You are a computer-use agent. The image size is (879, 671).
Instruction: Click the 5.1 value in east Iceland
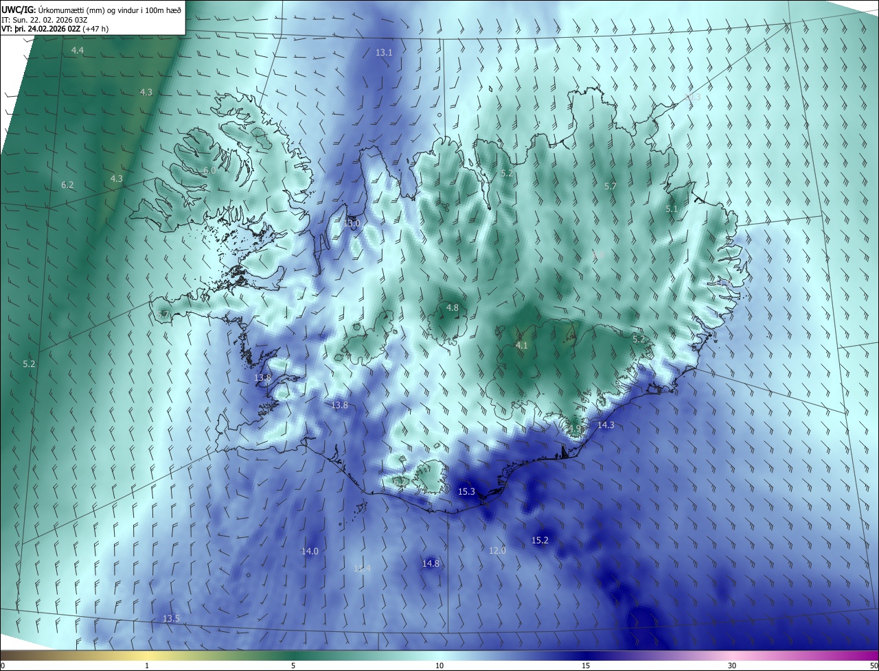672,209
